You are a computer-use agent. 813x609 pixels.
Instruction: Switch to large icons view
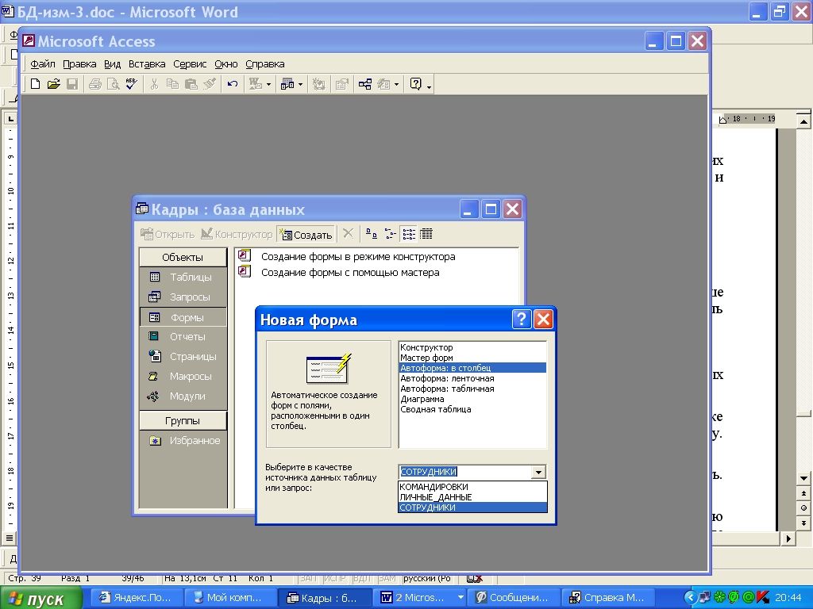pyautogui.click(x=372, y=234)
